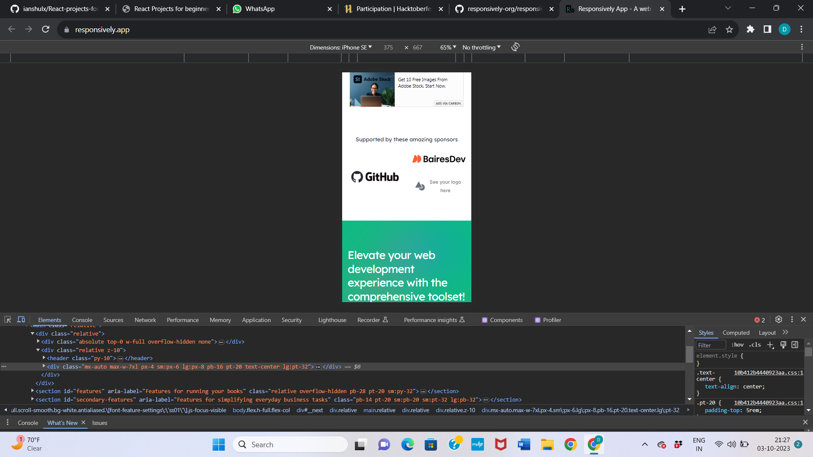Click the new style rule plus icon
Image resolution: width=813 pixels, height=457 pixels.
point(770,345)
